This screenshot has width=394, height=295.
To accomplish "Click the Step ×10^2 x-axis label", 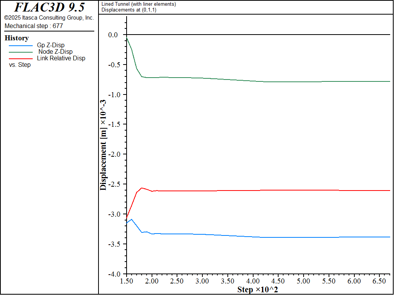I will pyautogui.click(x=257, y=290).
